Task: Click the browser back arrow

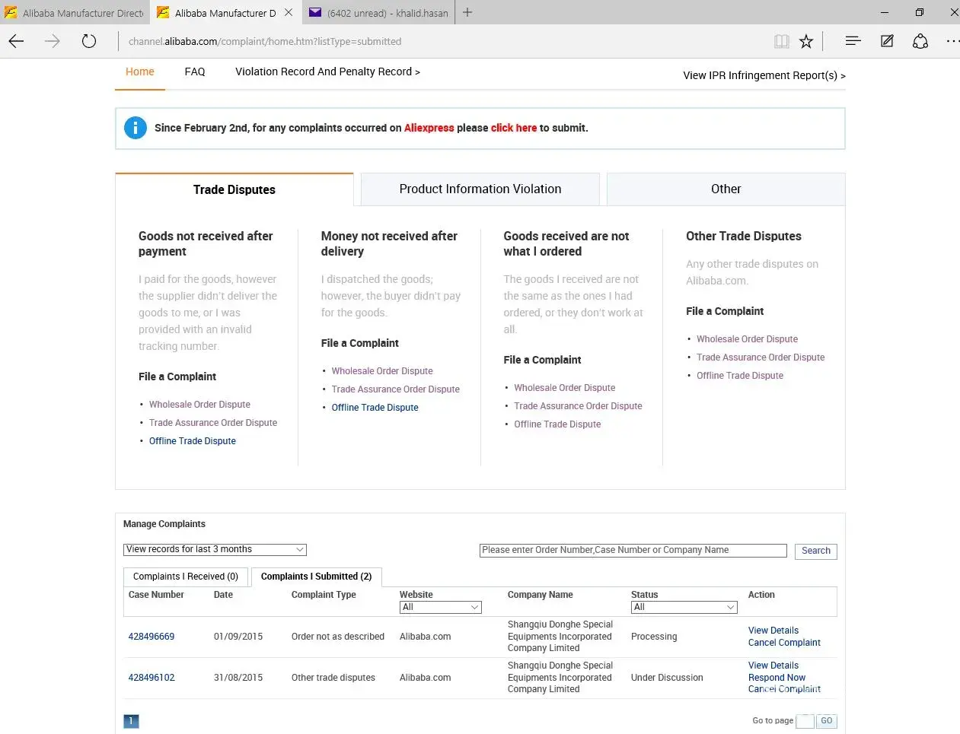Action: 17,41
